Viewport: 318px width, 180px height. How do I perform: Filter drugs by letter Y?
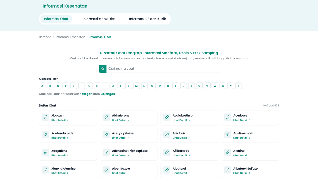pyautogui.click(x=231, y=86)
